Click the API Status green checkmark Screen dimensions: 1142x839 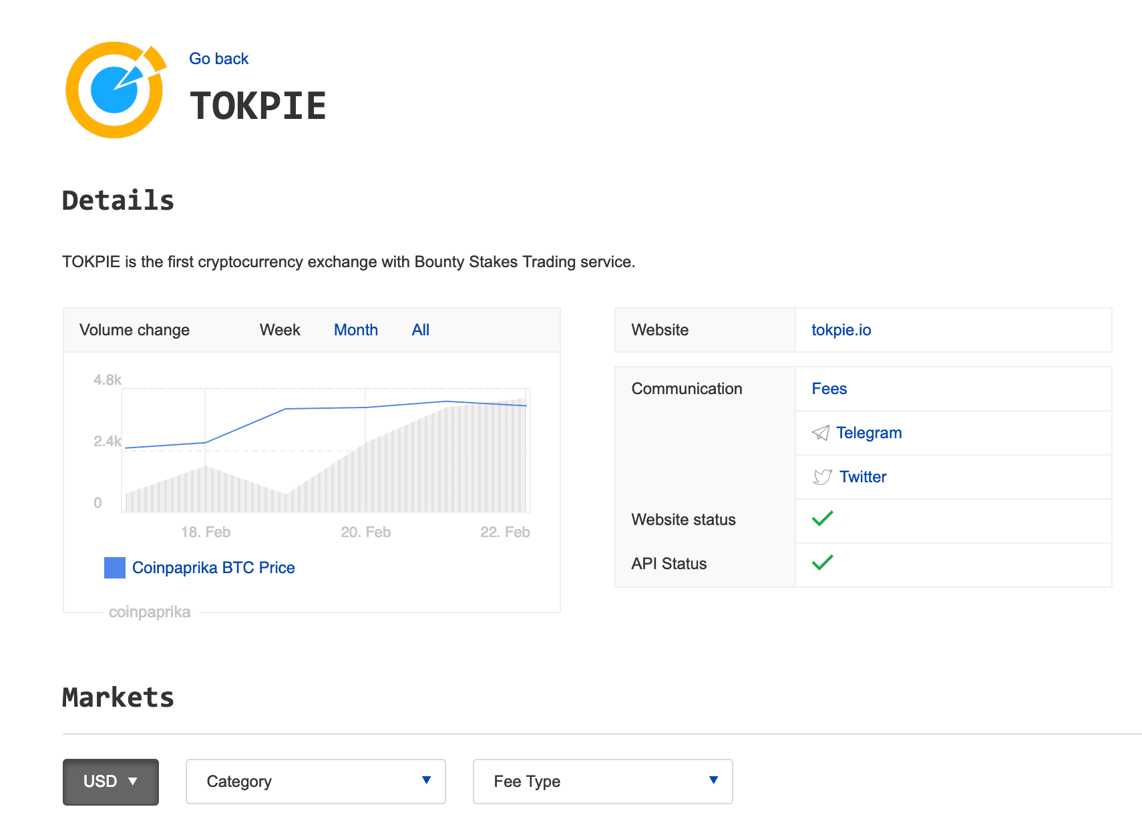pos(823,562)
